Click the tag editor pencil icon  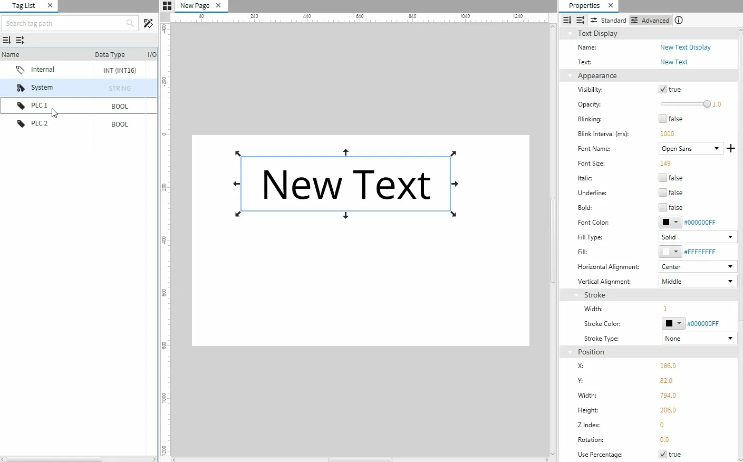coord(148,23)
